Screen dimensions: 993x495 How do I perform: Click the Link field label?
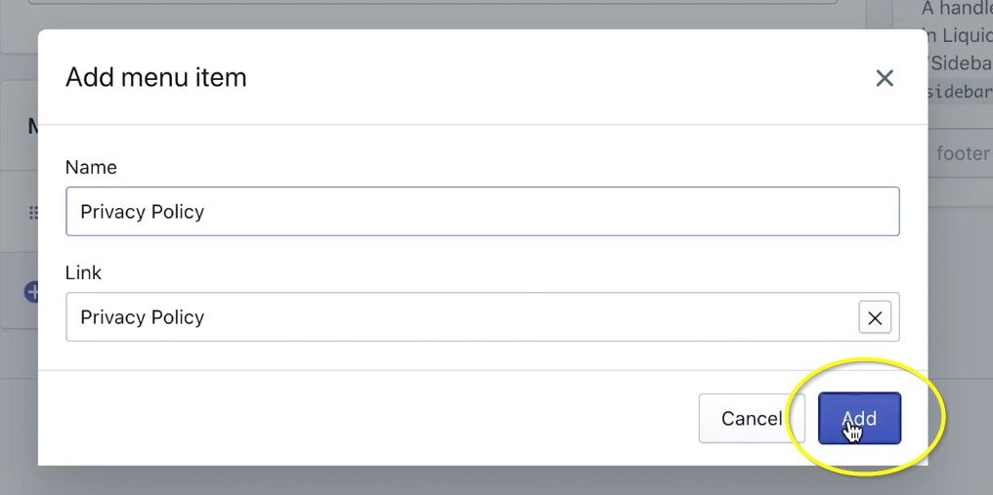coord(83,272)
